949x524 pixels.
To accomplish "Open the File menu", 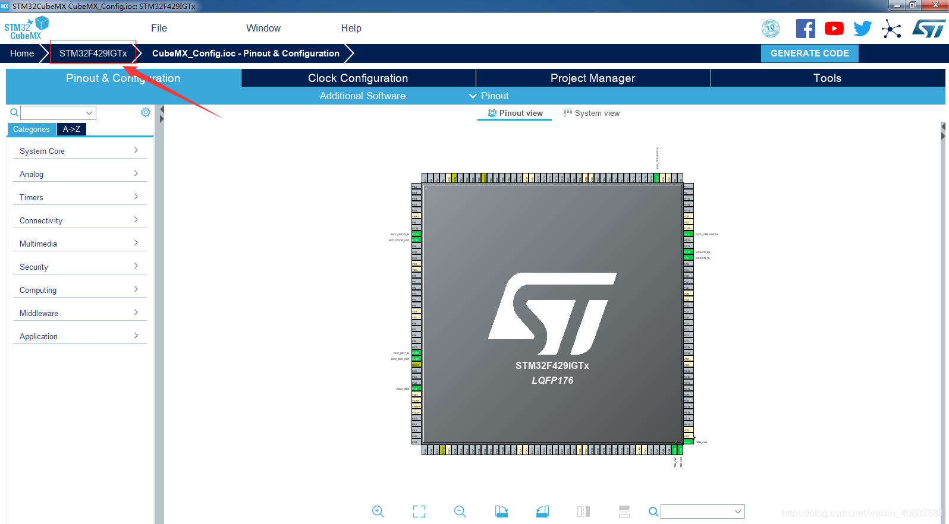I will [159, 28].
